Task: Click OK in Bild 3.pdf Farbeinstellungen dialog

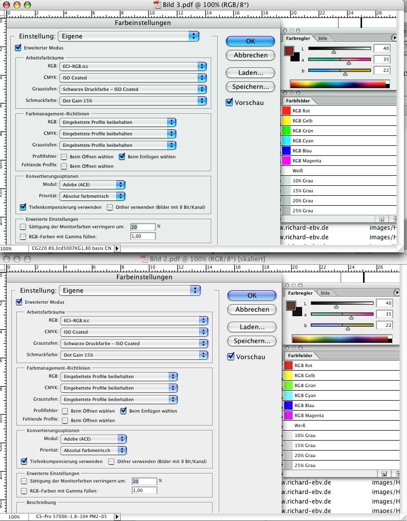Action: click(251, 41)
